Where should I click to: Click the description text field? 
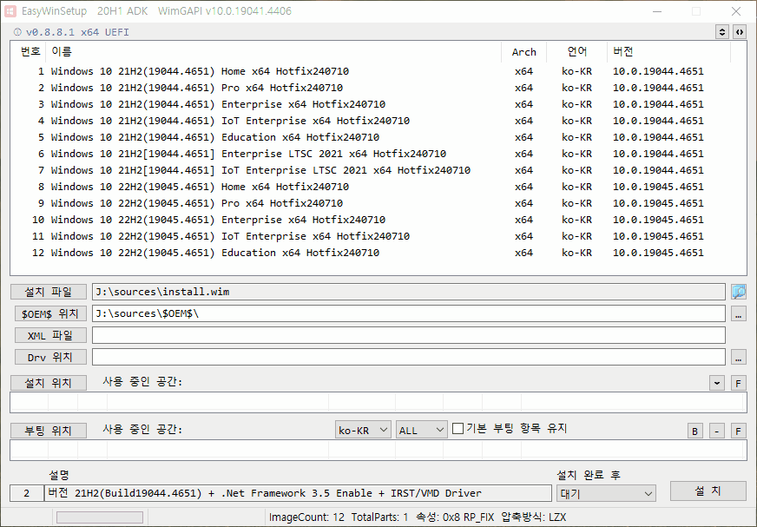(x=298, y=493)
